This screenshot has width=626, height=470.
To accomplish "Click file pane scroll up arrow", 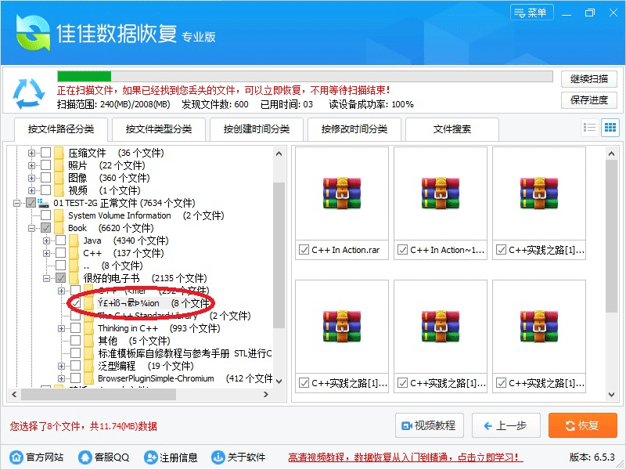I will pyautogui.click(x=611, y=154).
